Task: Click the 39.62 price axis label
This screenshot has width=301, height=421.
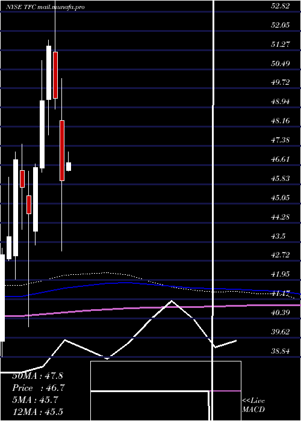Action: [281, 331]
